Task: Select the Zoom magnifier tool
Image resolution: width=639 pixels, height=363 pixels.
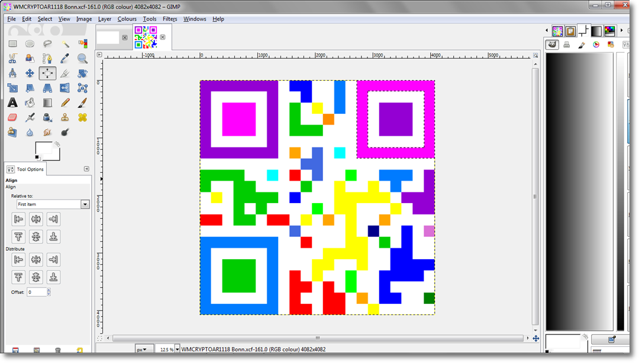Action: 82,58
